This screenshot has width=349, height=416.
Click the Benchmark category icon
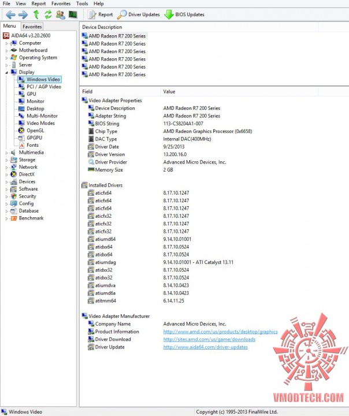[x=13, y=218]
